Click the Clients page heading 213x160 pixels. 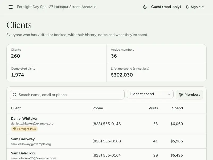[x=19, y=25]
